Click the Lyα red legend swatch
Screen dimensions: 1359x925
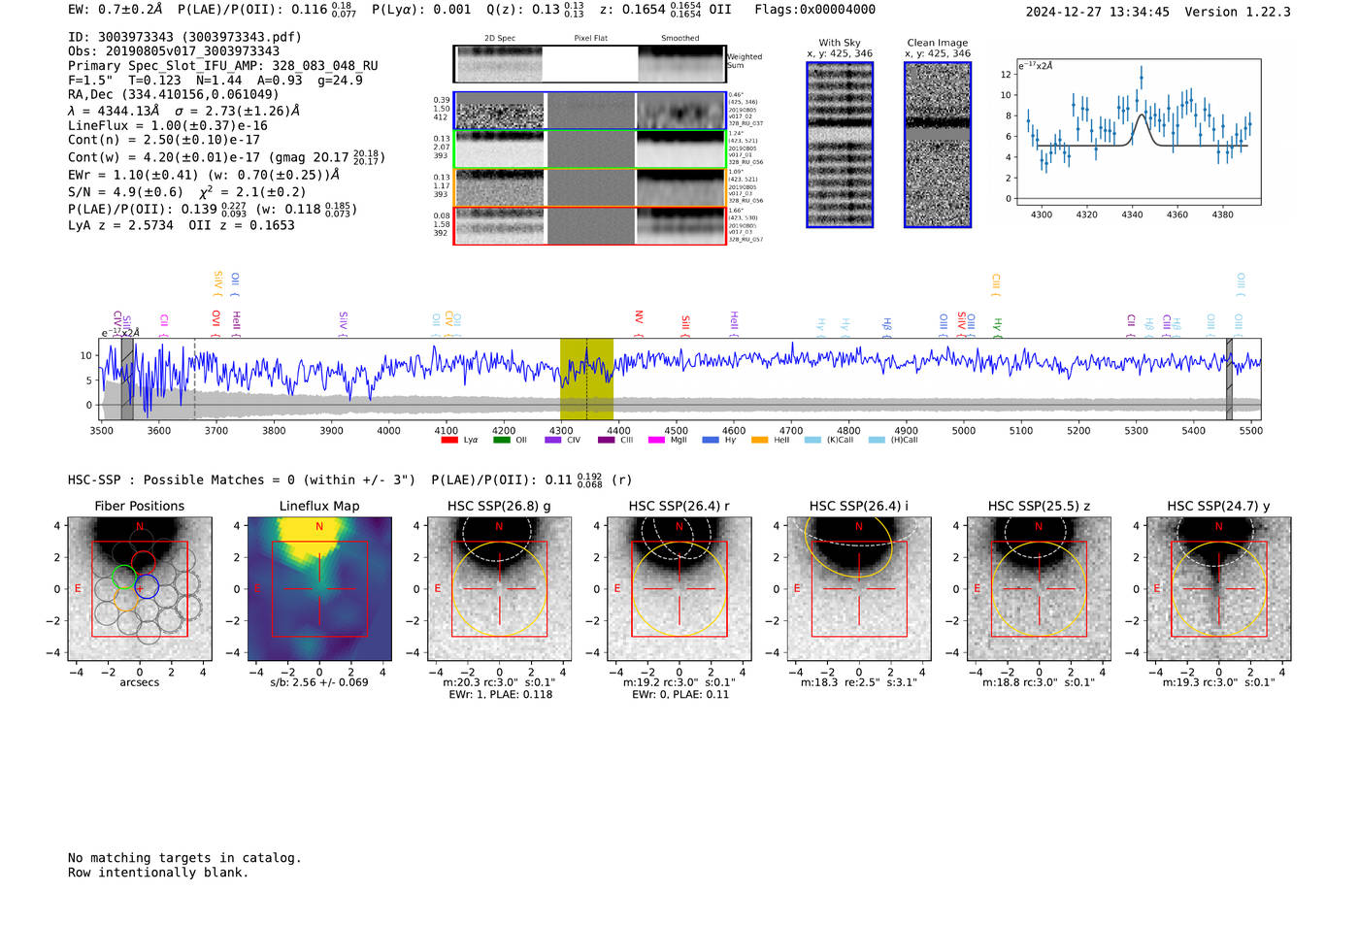point(448,441)
